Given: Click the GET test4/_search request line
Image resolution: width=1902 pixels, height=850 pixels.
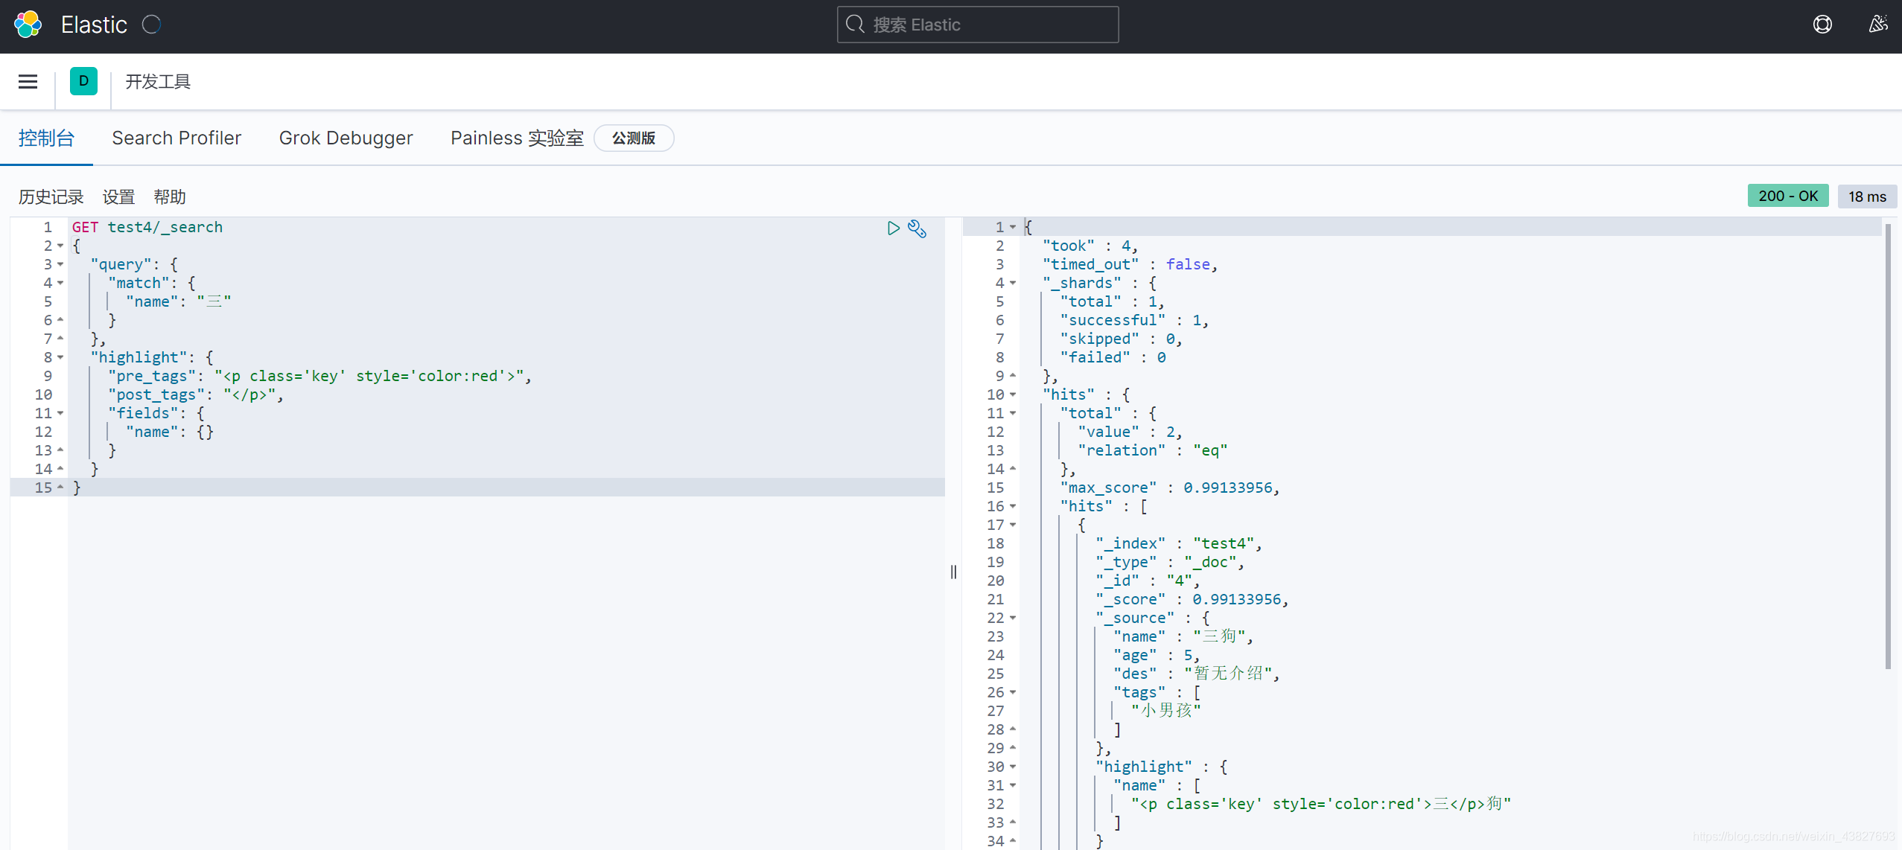Looking at the screenshot, I should (147, 227).
